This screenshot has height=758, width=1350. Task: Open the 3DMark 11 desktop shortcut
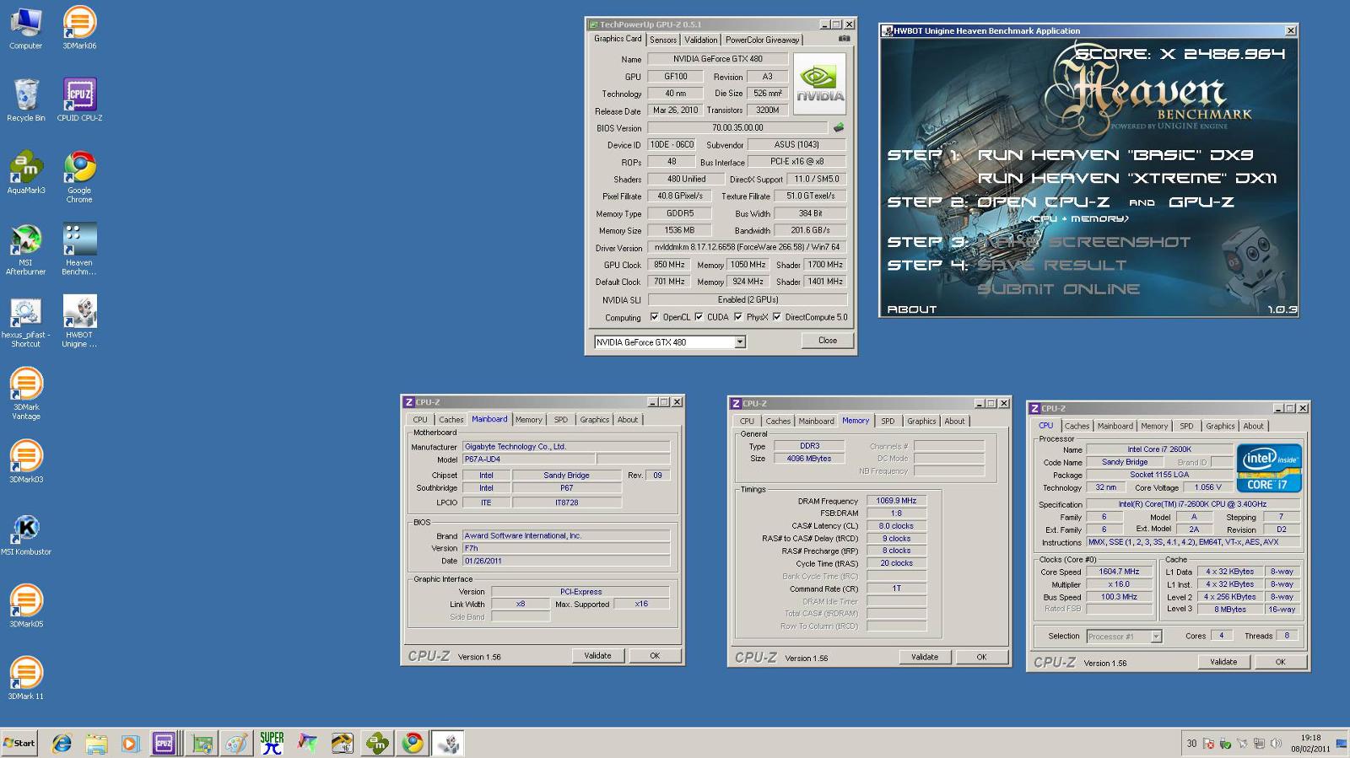tap(25, 678)
